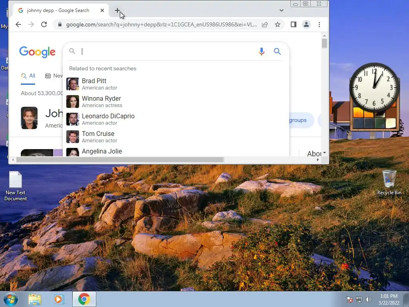The width and height of the screenshot is (409, 307).
Task: Click Winona Ryder thumbnail photo
Action: (x=73, y=102)
